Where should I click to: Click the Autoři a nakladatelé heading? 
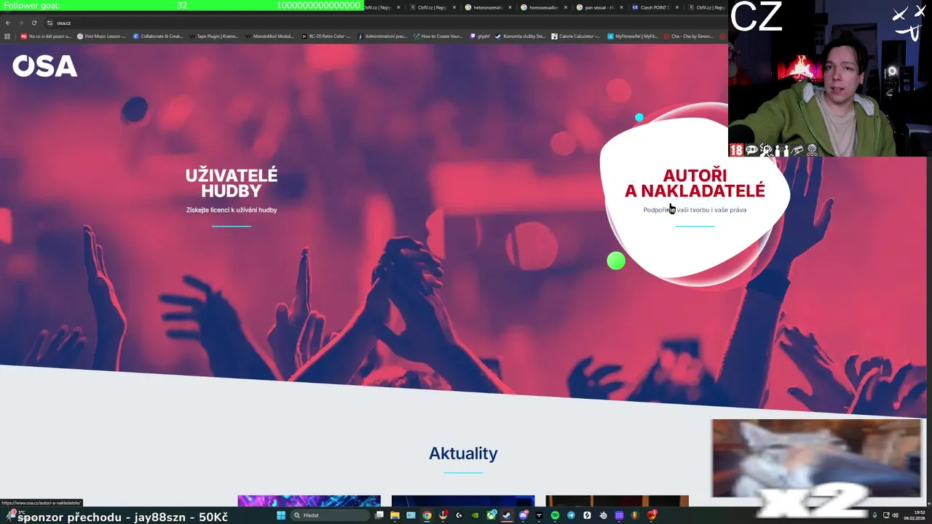tap(695, 183)
